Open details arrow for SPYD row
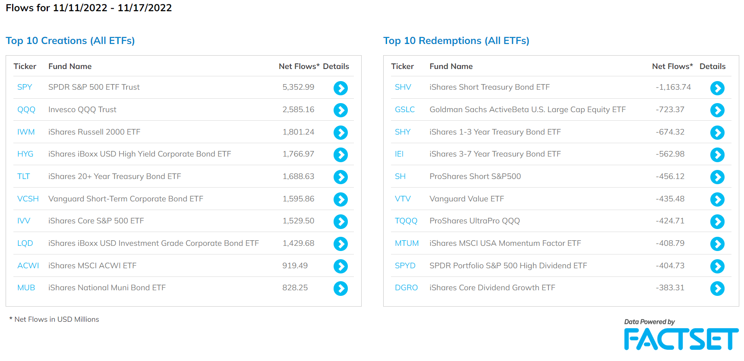This screenshot has width=744, height=361. 717,266
